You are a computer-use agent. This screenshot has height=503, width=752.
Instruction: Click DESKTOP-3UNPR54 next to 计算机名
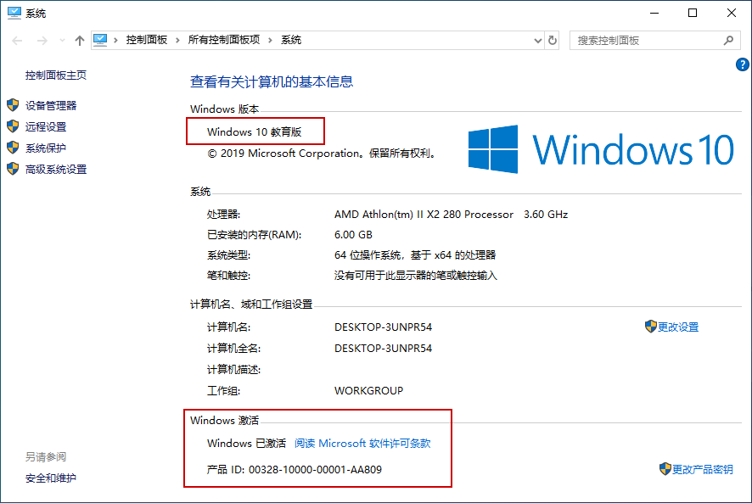point(383,327)
